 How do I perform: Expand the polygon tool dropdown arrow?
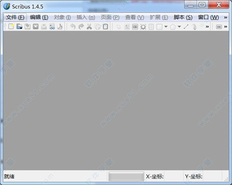179,26
